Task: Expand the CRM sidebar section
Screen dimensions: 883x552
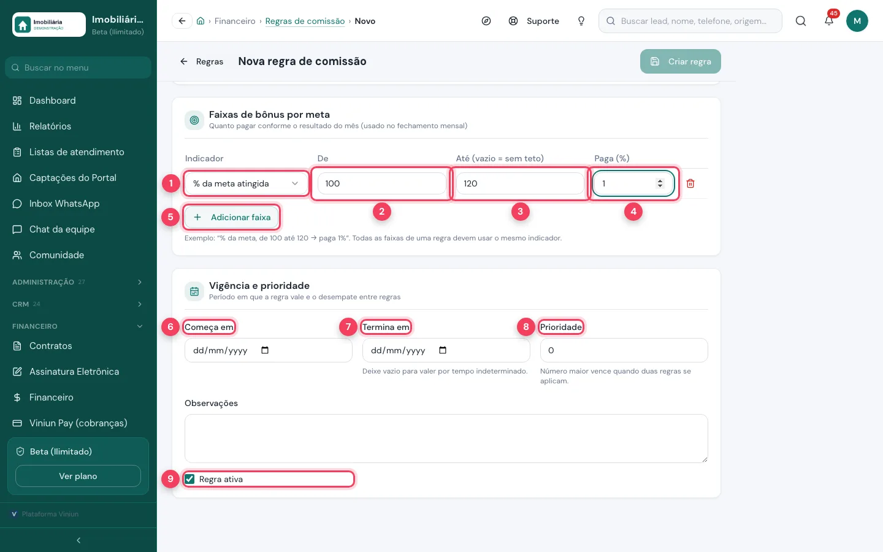Action: click(78, 304)
